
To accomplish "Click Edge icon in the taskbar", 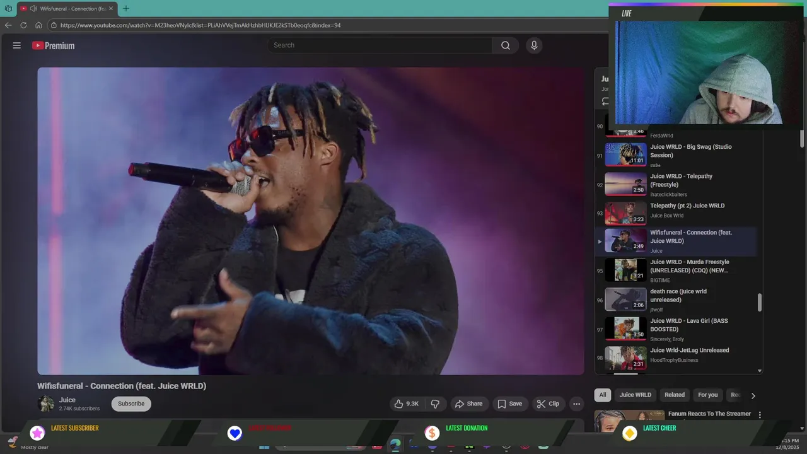I will tap(395, 445).
